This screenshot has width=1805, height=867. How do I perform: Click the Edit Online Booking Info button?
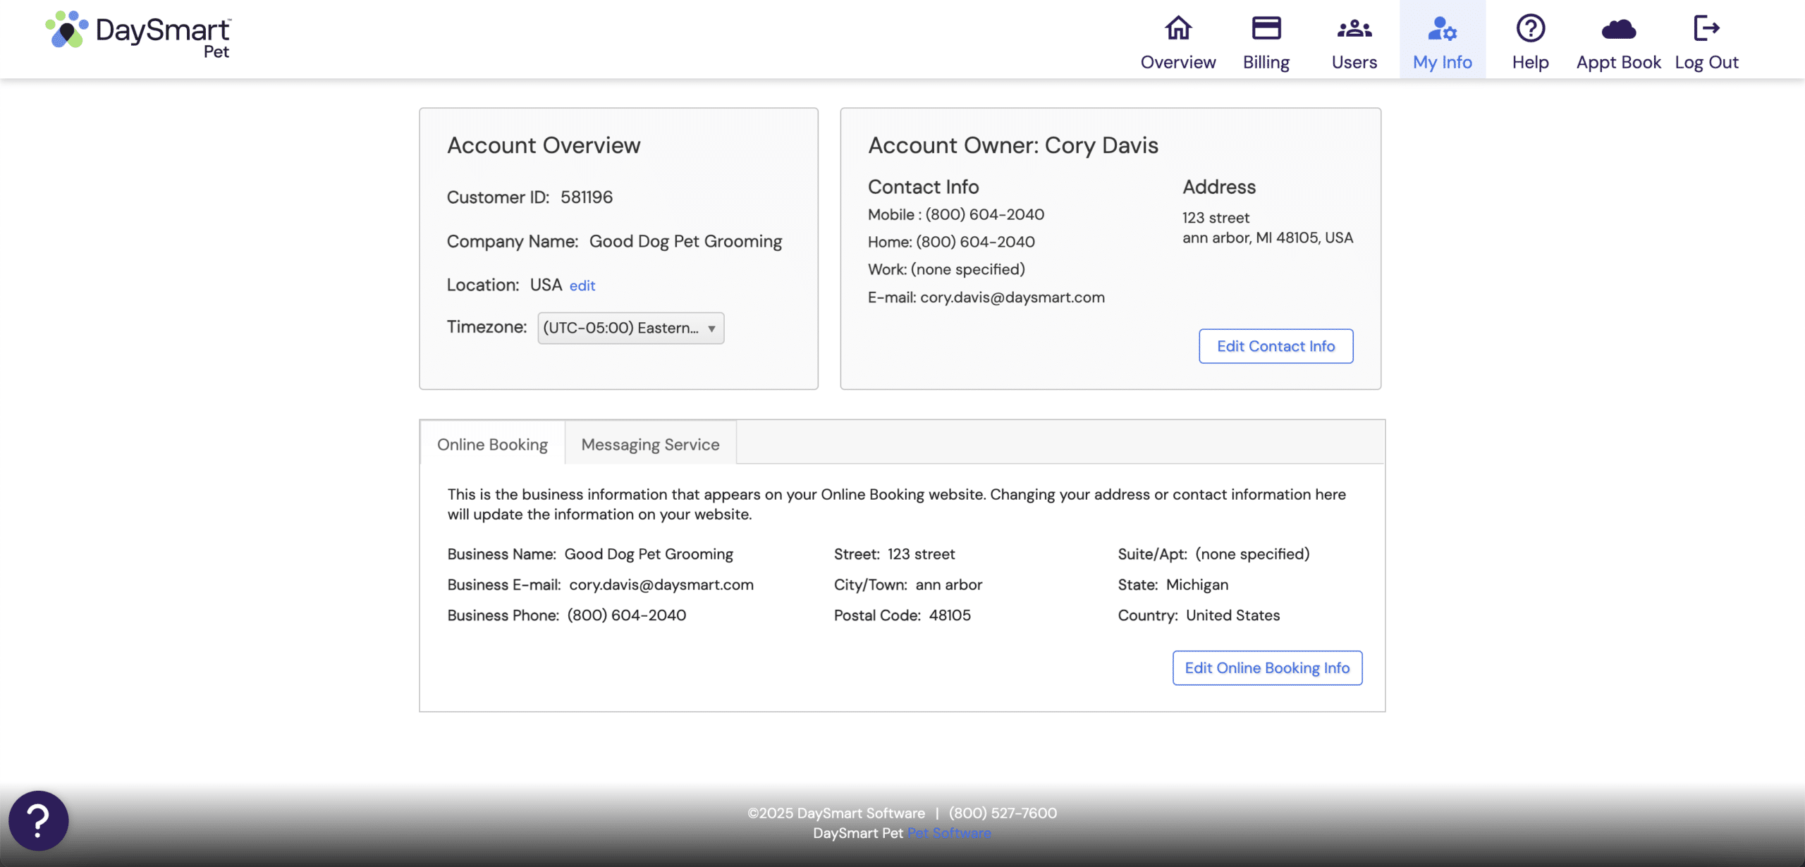pos(1267,668)
